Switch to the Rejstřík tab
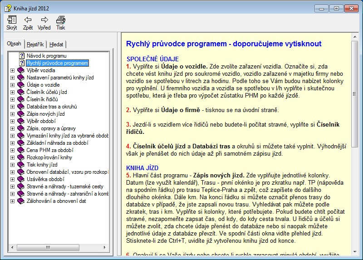 (35, 44)
